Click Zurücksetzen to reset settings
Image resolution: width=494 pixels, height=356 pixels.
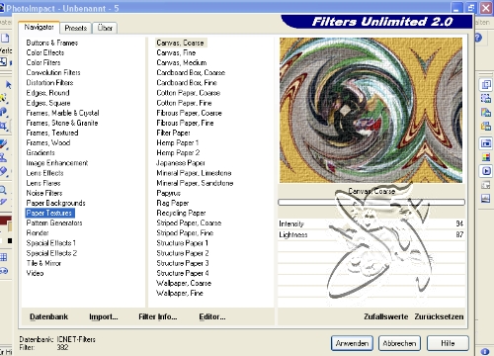click(x=439, y=316)
